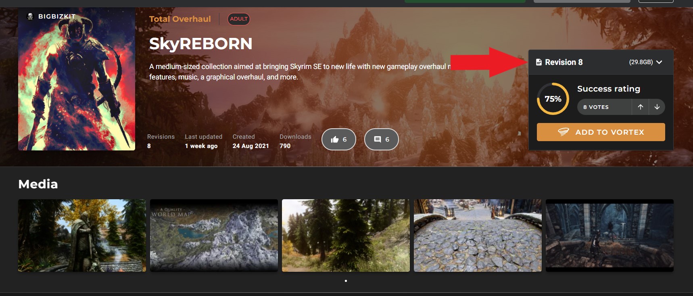Select the Total Overhaul category link
This screenshot has width=693, height=296.
point(180,19)
